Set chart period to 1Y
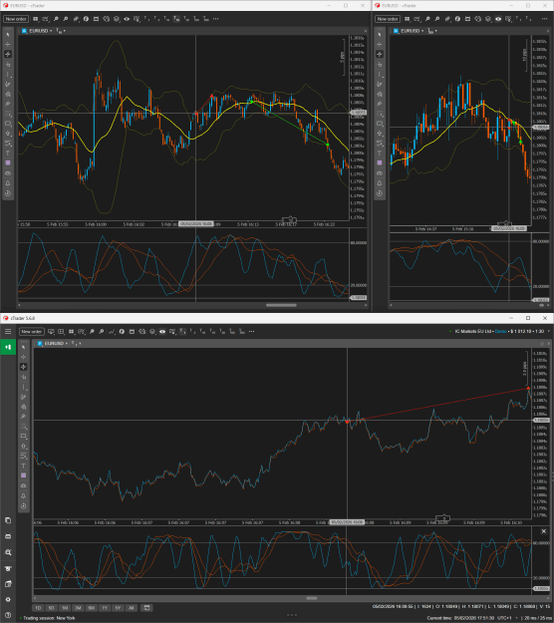The image size is (554, 623). 105,608
